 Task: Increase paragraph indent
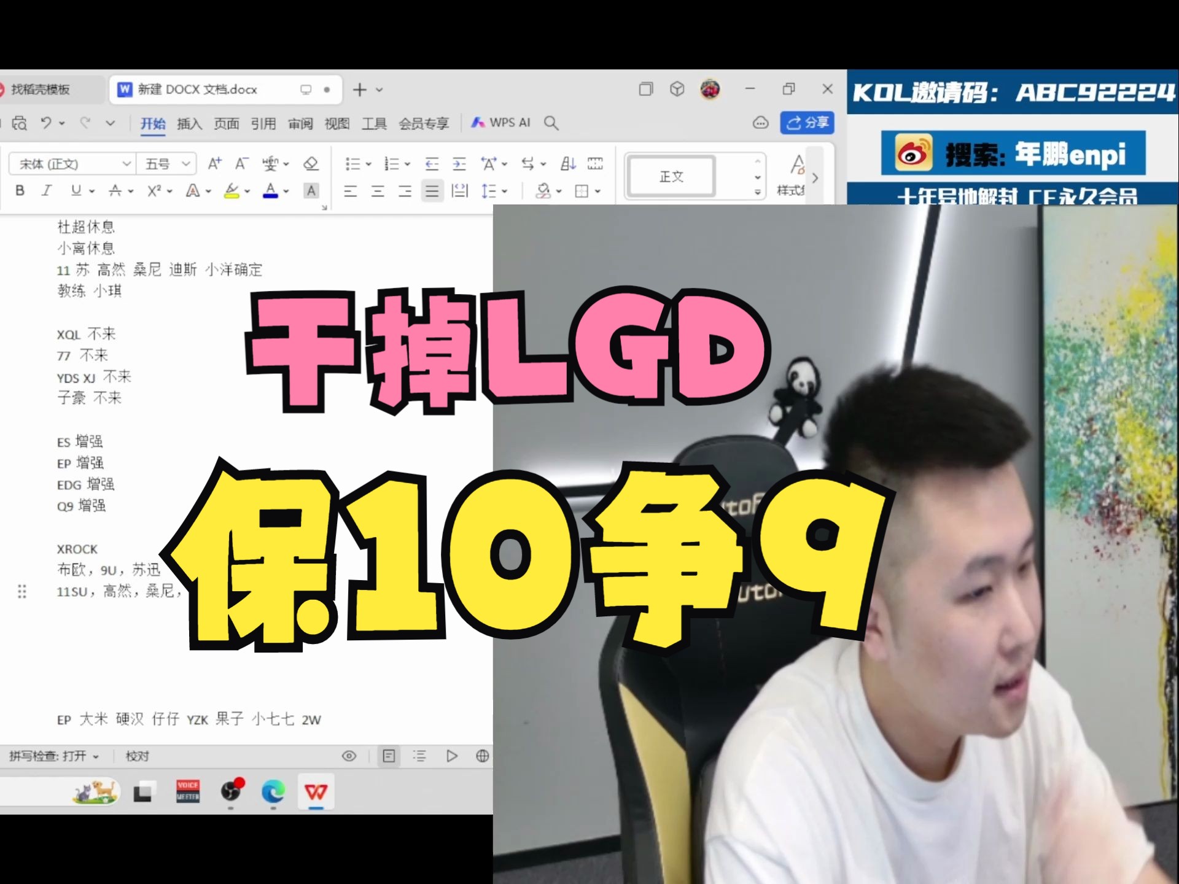pos(459,163)
